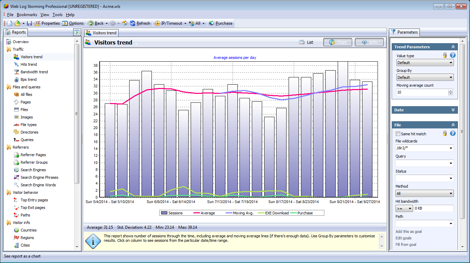
Task: Collapse the Reports panel with the green arrow icon
Action: 77,32
